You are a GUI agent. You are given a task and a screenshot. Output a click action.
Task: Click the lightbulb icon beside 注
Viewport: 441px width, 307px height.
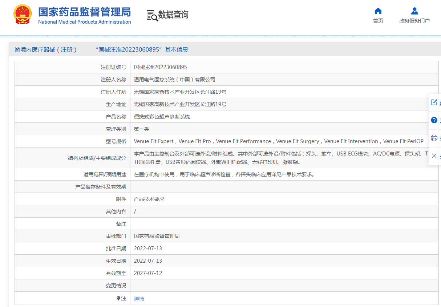[x=118, y=298]
